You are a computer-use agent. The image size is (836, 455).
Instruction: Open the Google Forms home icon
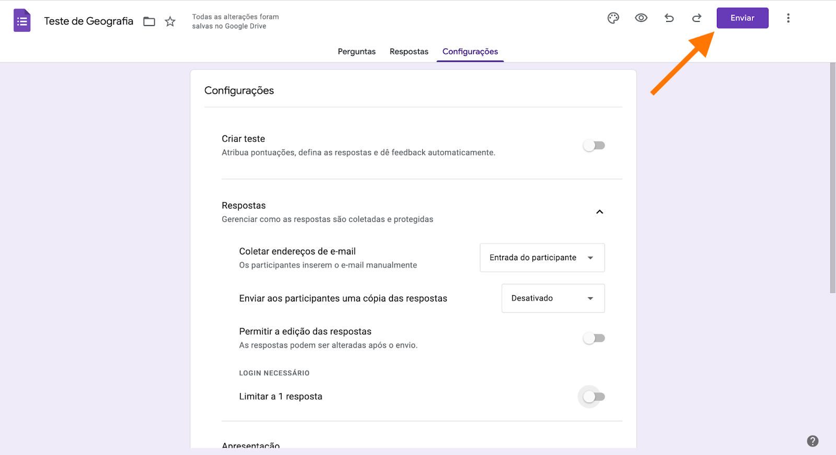pos(22,21)
